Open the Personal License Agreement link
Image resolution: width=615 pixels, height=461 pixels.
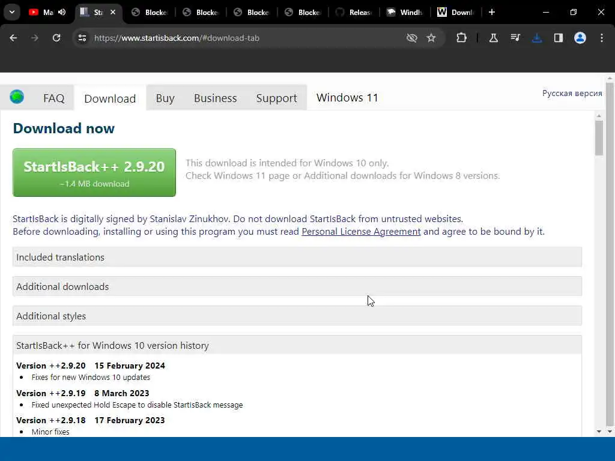[x=361, y=232]
